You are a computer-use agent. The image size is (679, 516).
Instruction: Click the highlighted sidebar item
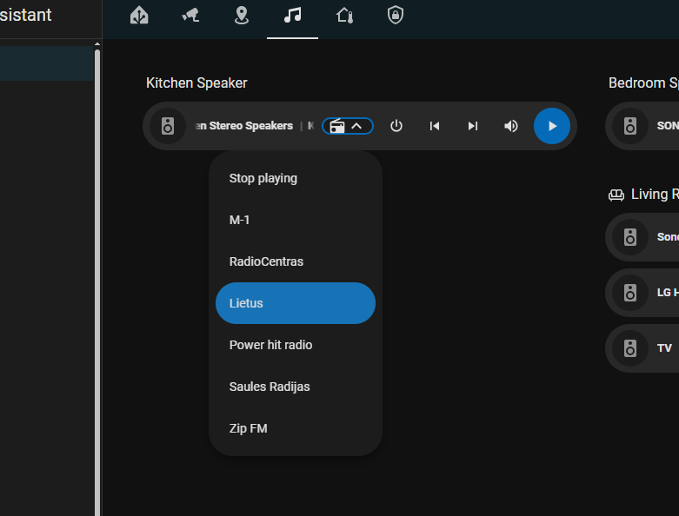[47, 63]
